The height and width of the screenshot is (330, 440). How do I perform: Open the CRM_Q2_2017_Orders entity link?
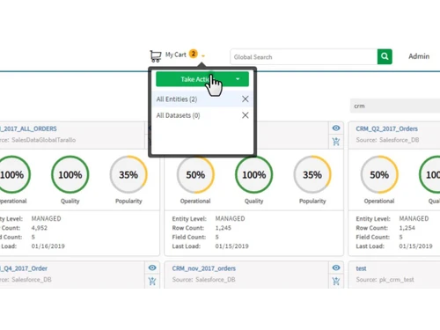pos(386,128)
